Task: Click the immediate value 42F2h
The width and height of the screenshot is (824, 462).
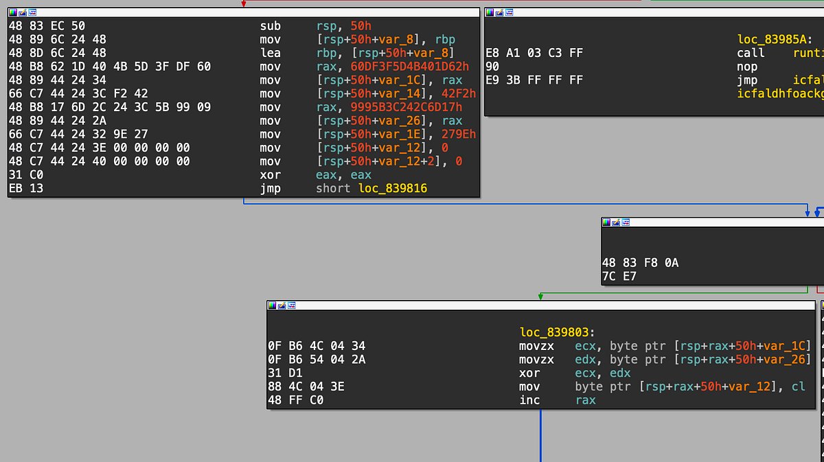Action: [460, 93]
